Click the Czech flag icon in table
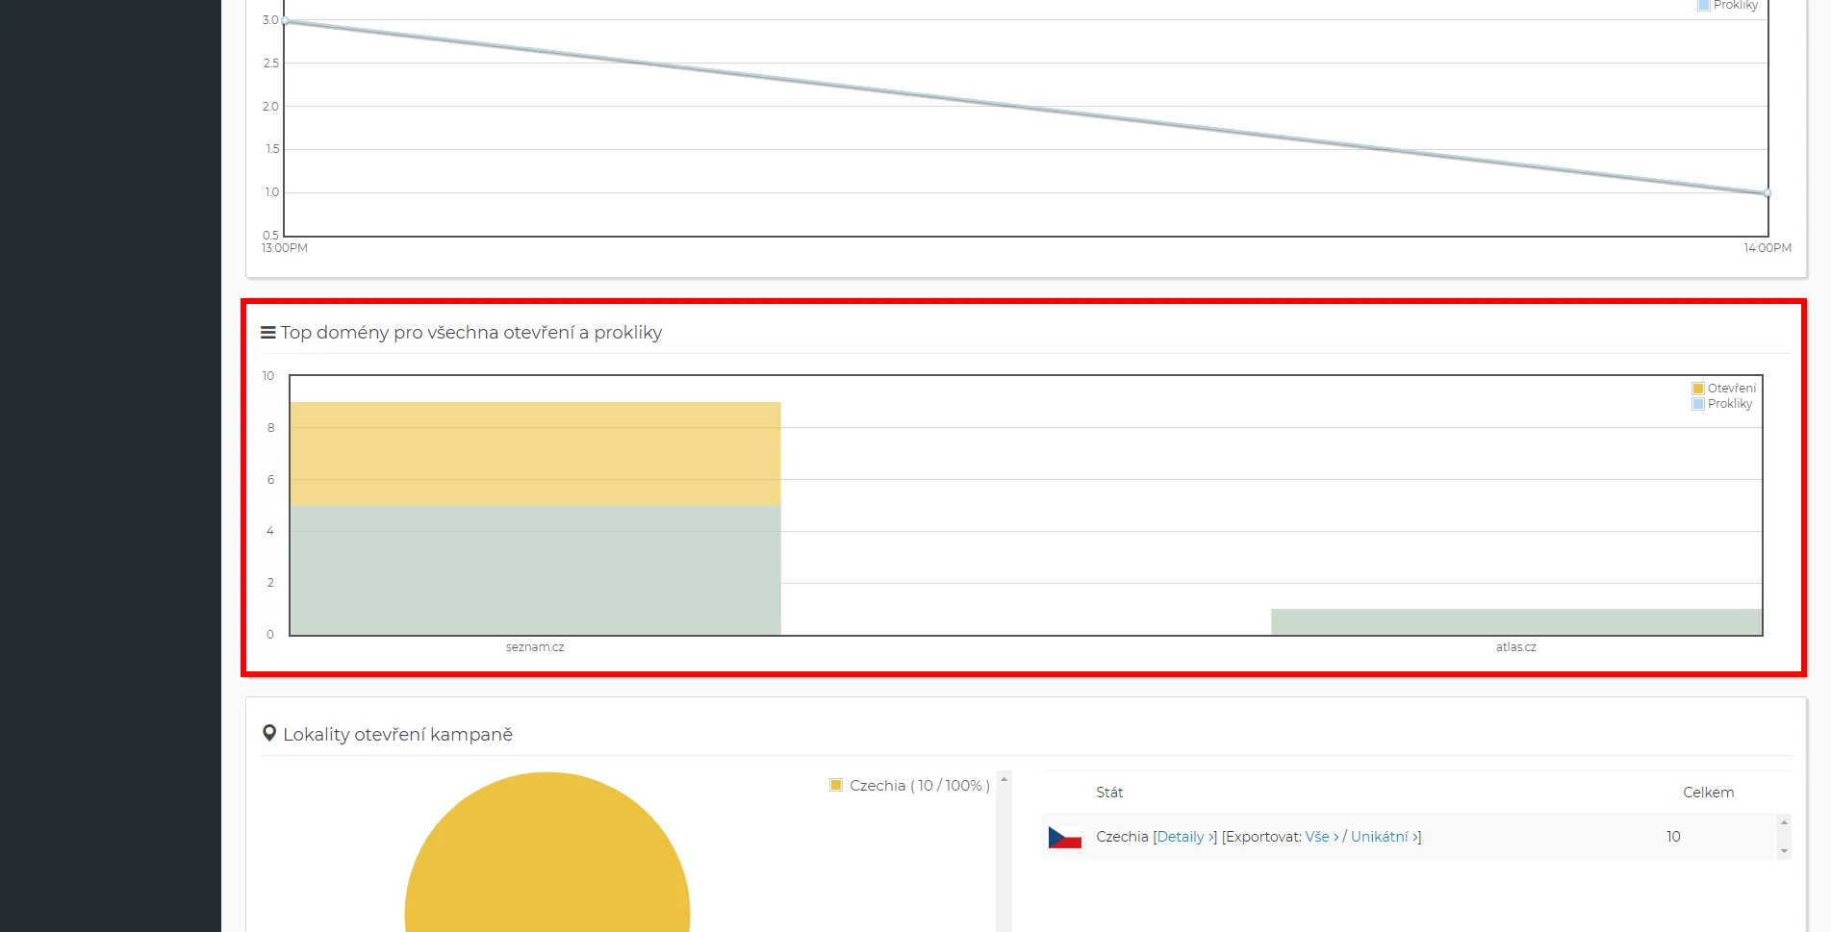Image resolution: width=1831 pixels, height=932 pixels. [1064, 837]
